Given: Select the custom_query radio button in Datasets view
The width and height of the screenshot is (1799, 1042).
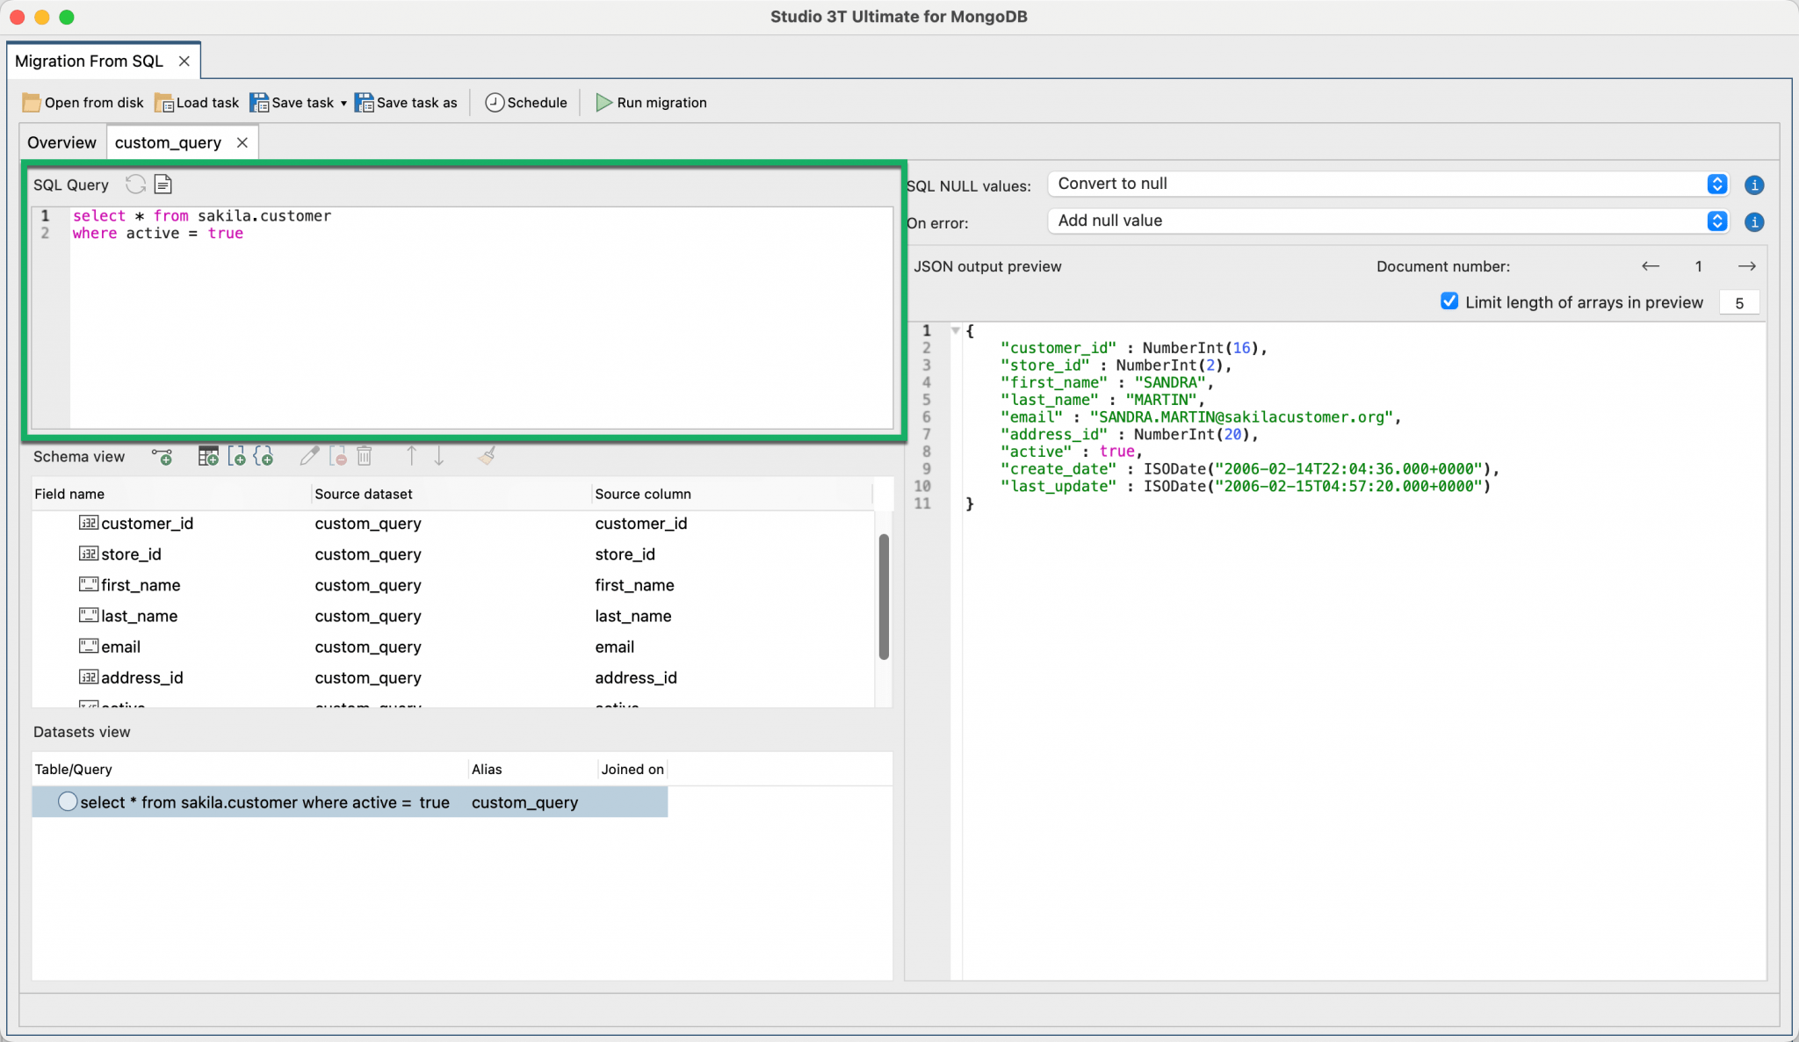Looking at the screenshot, I should [x=68, y=801].
